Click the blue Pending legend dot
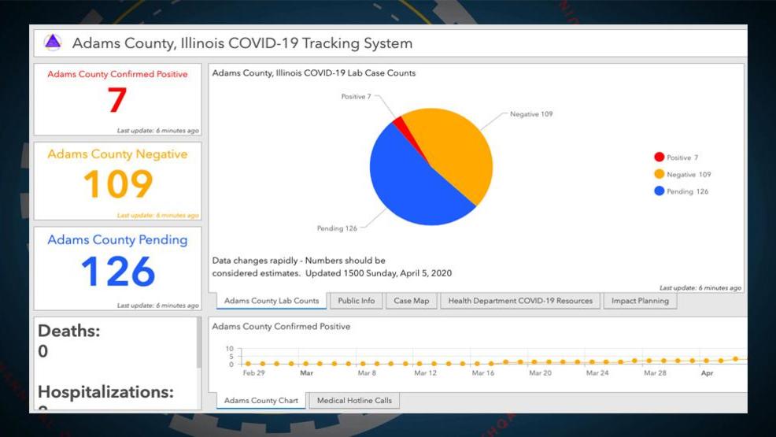 tap(659, 191)
